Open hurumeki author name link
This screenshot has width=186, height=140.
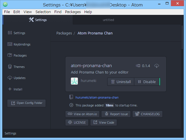click(88, 81)
